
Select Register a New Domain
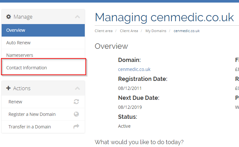43,114
